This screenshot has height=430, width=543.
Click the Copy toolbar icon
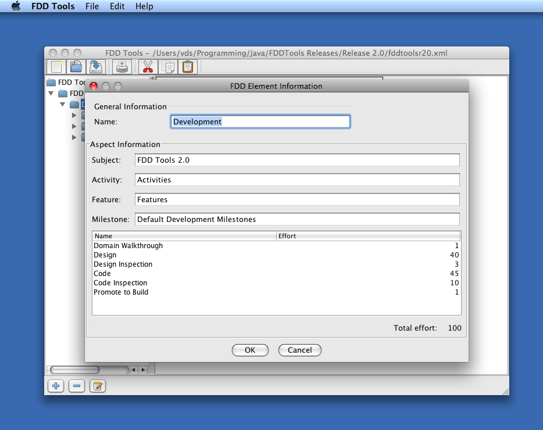click(168, 67)
